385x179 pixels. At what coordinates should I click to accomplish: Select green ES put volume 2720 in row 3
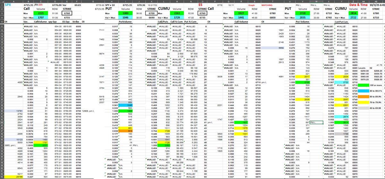click(302, 13)
